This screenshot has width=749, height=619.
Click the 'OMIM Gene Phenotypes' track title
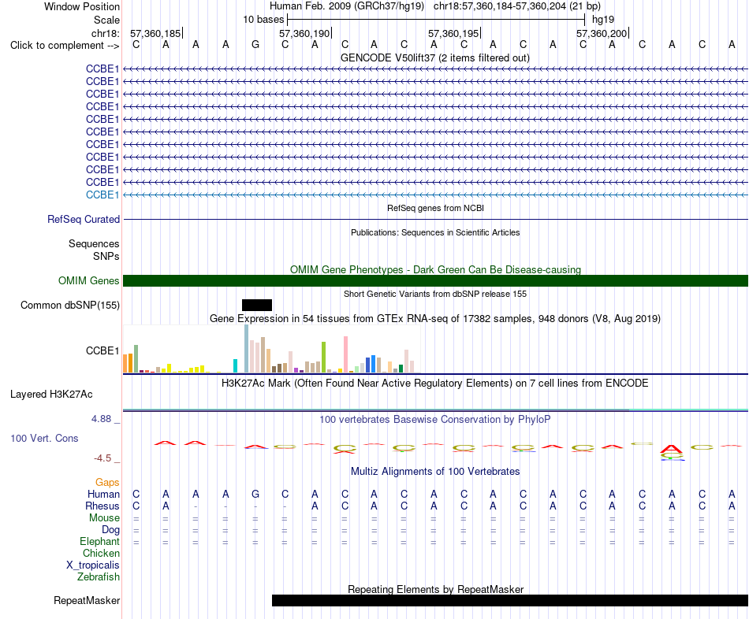(x=435, y=269)
